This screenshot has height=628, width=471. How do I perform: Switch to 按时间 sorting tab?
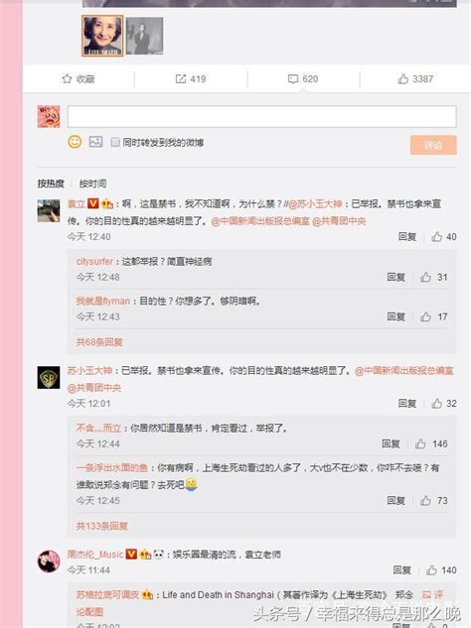click(x=92, y=184)
